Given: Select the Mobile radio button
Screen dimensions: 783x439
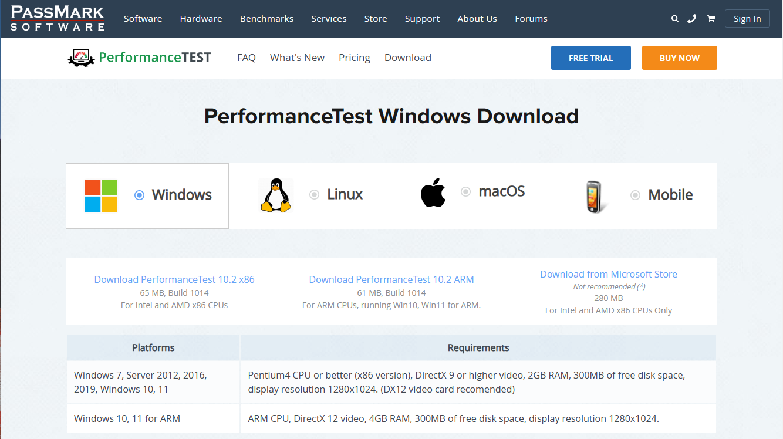Looking at the screenshot, I should 635,195.
